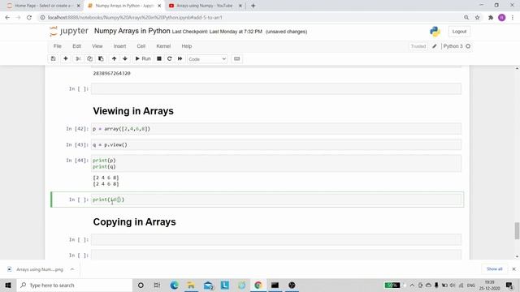Open the Edit menu
Screen dimensions: 520x292
click(x=76, y=46)
